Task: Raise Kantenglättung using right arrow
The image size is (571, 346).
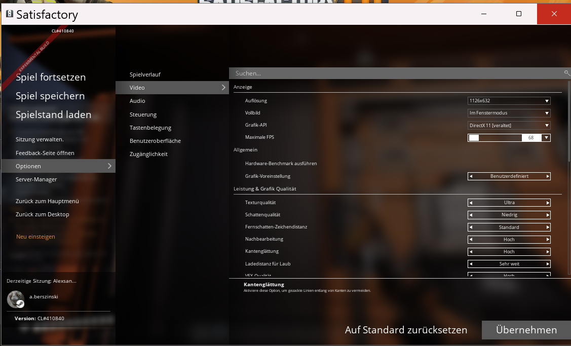Action: click(x=547, y=252)
